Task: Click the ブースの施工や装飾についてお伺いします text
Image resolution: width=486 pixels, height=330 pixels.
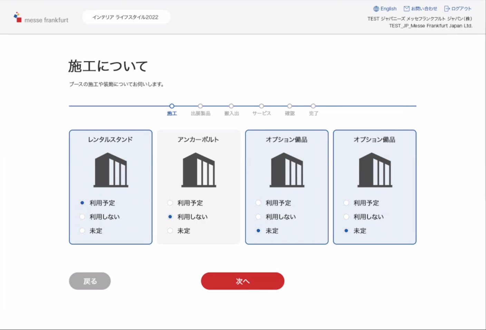Action: tap(117, 84)
